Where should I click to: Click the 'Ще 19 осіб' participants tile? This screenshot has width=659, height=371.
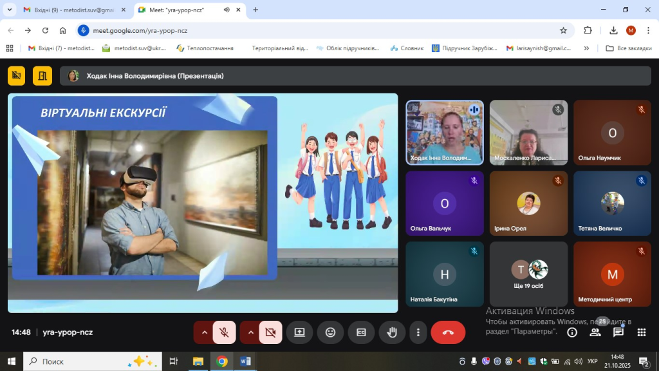click(528, 274)
